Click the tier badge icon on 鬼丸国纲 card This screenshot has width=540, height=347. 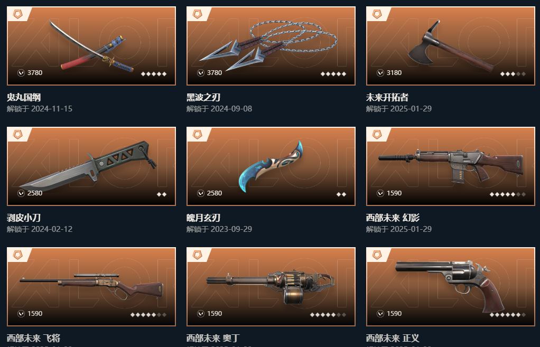pyautogui.click(x=17, y=14)
